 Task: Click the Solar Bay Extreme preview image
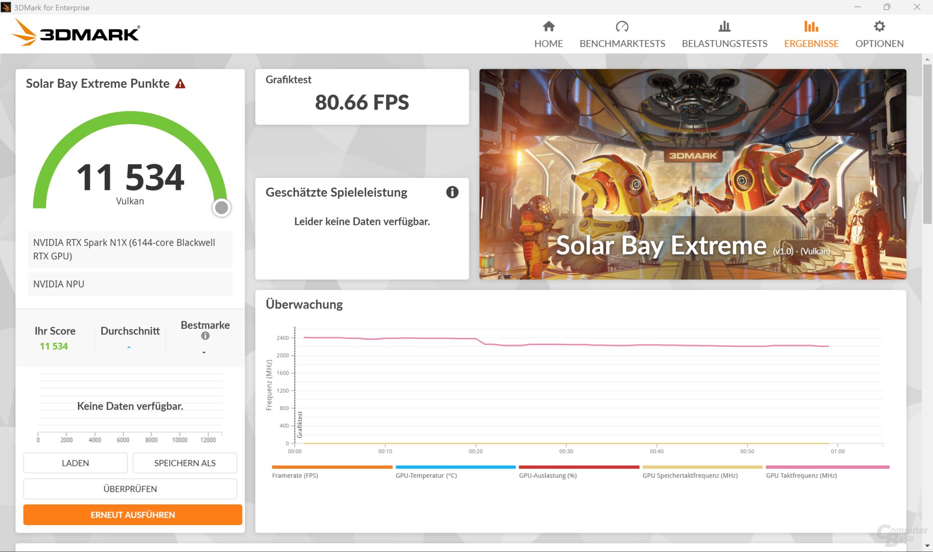693,174
